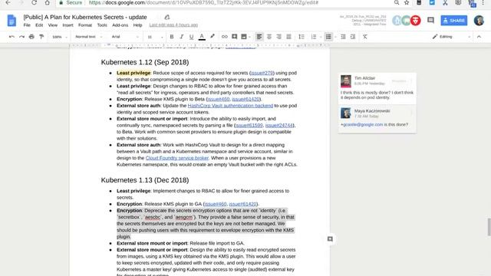Open comment history icon near Share
This screenshot has height=276, width=491.
point(431,21)
